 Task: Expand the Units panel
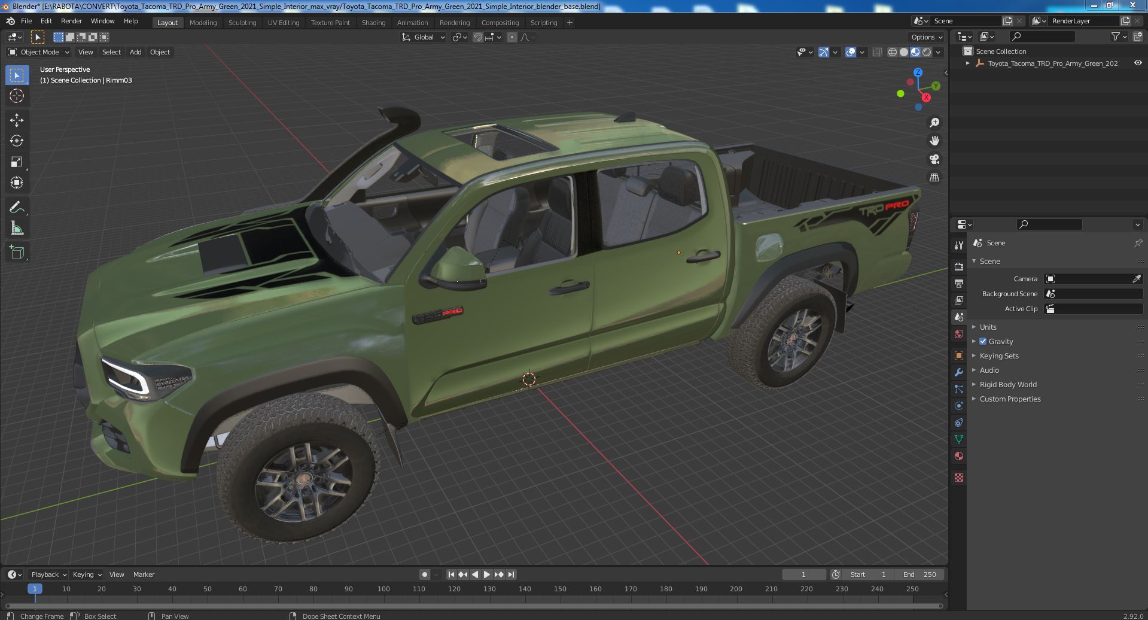988,327
